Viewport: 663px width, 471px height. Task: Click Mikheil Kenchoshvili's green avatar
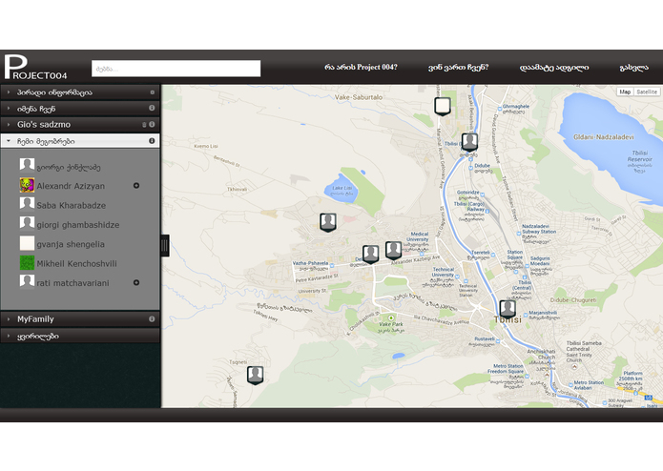click(x=27, y=263)
